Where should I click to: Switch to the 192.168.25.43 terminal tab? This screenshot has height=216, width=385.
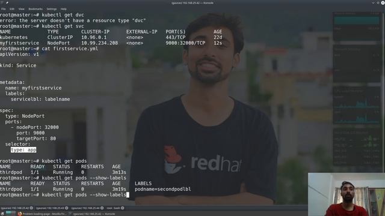click(51, 208)
